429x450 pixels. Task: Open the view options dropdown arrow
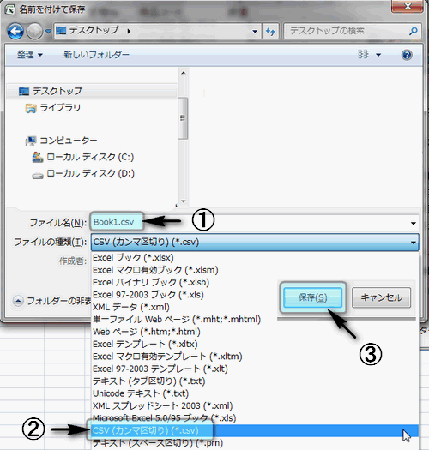pos(378,55)
